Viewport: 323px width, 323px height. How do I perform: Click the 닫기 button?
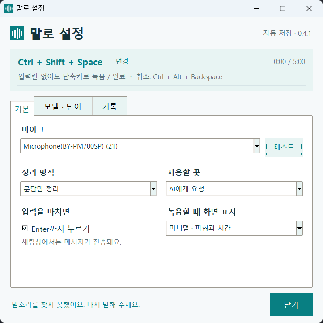click(x=291, y=305)
